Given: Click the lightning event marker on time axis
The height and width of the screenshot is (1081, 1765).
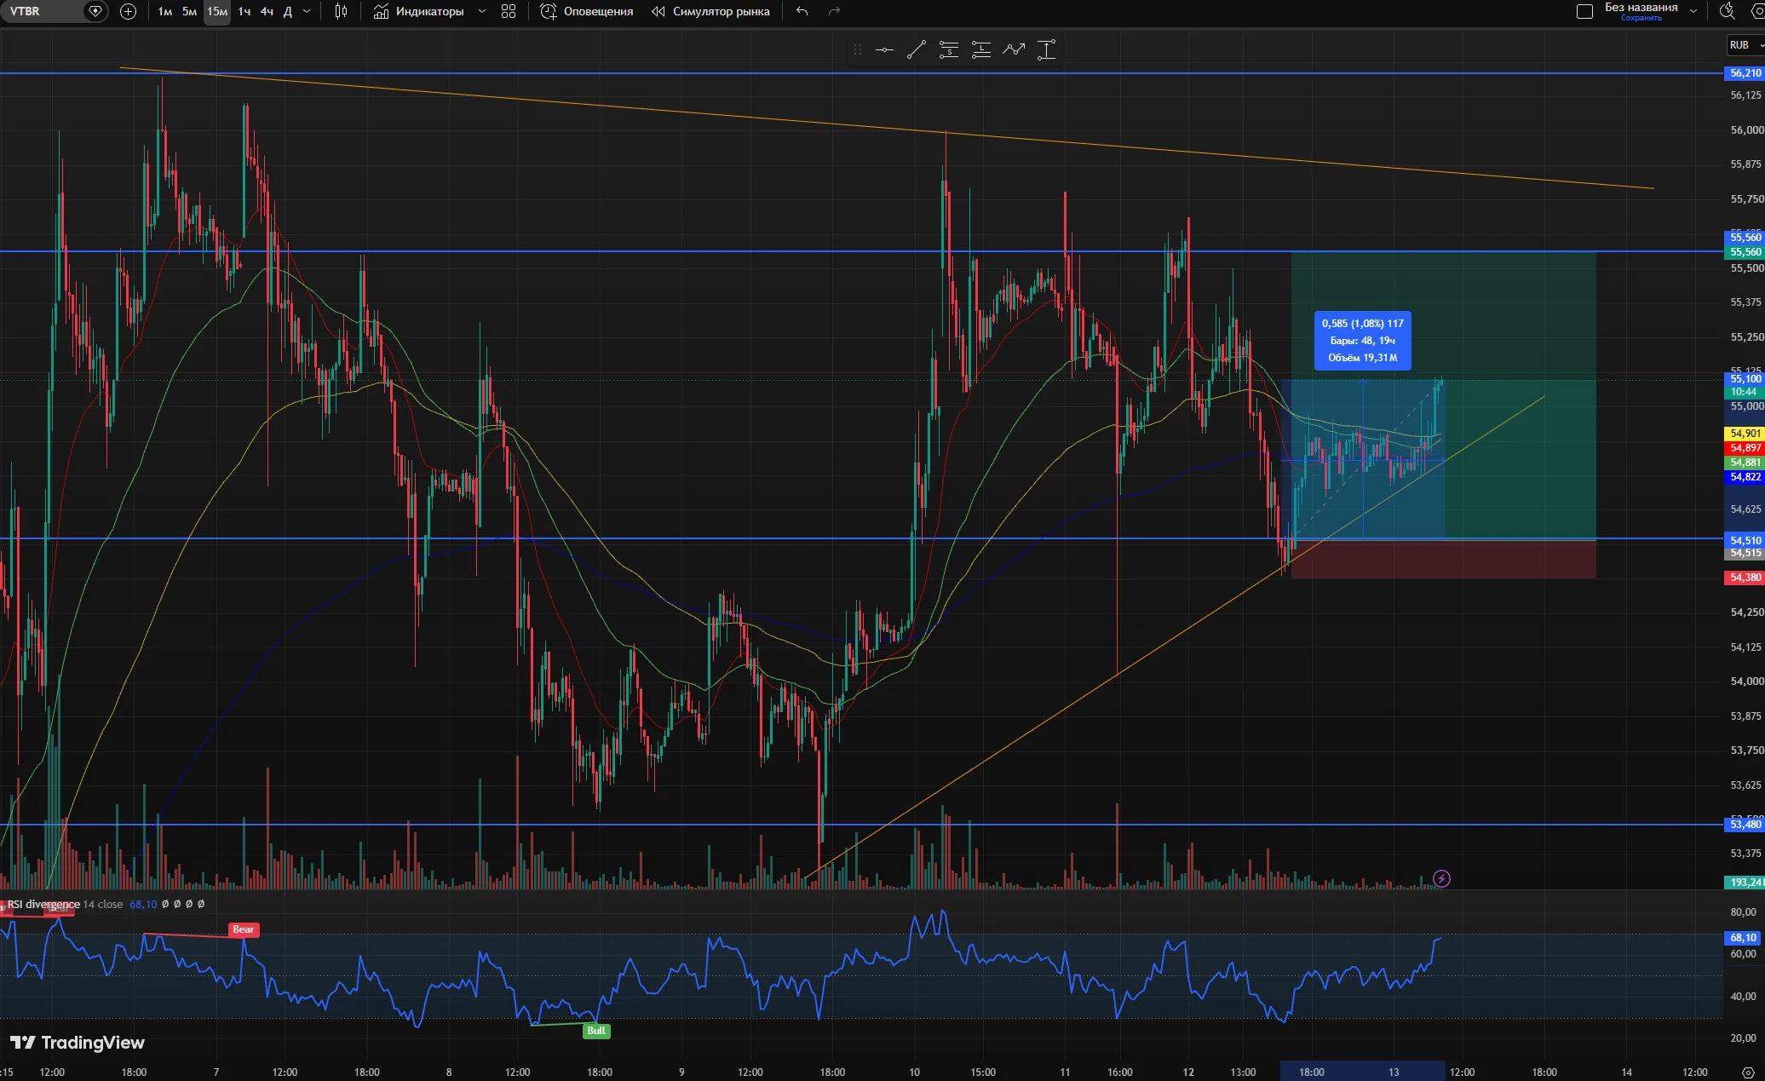Looking at the screenshot, I should (x=1441, y=878).
